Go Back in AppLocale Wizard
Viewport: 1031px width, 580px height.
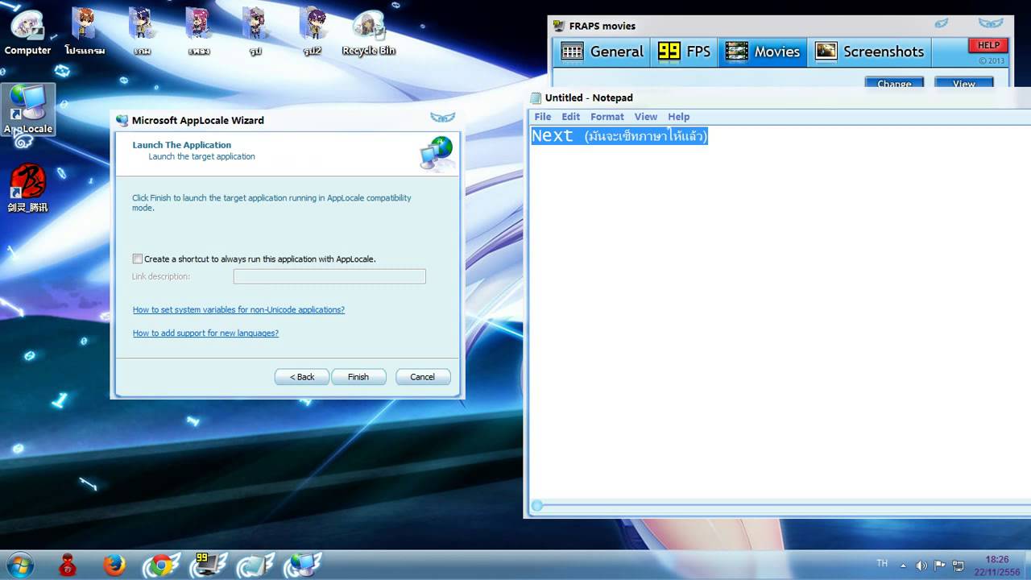tap(302, 377)
